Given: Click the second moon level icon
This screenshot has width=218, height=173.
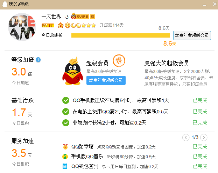Looking at the screenshot, I should (x=79, y=25).
